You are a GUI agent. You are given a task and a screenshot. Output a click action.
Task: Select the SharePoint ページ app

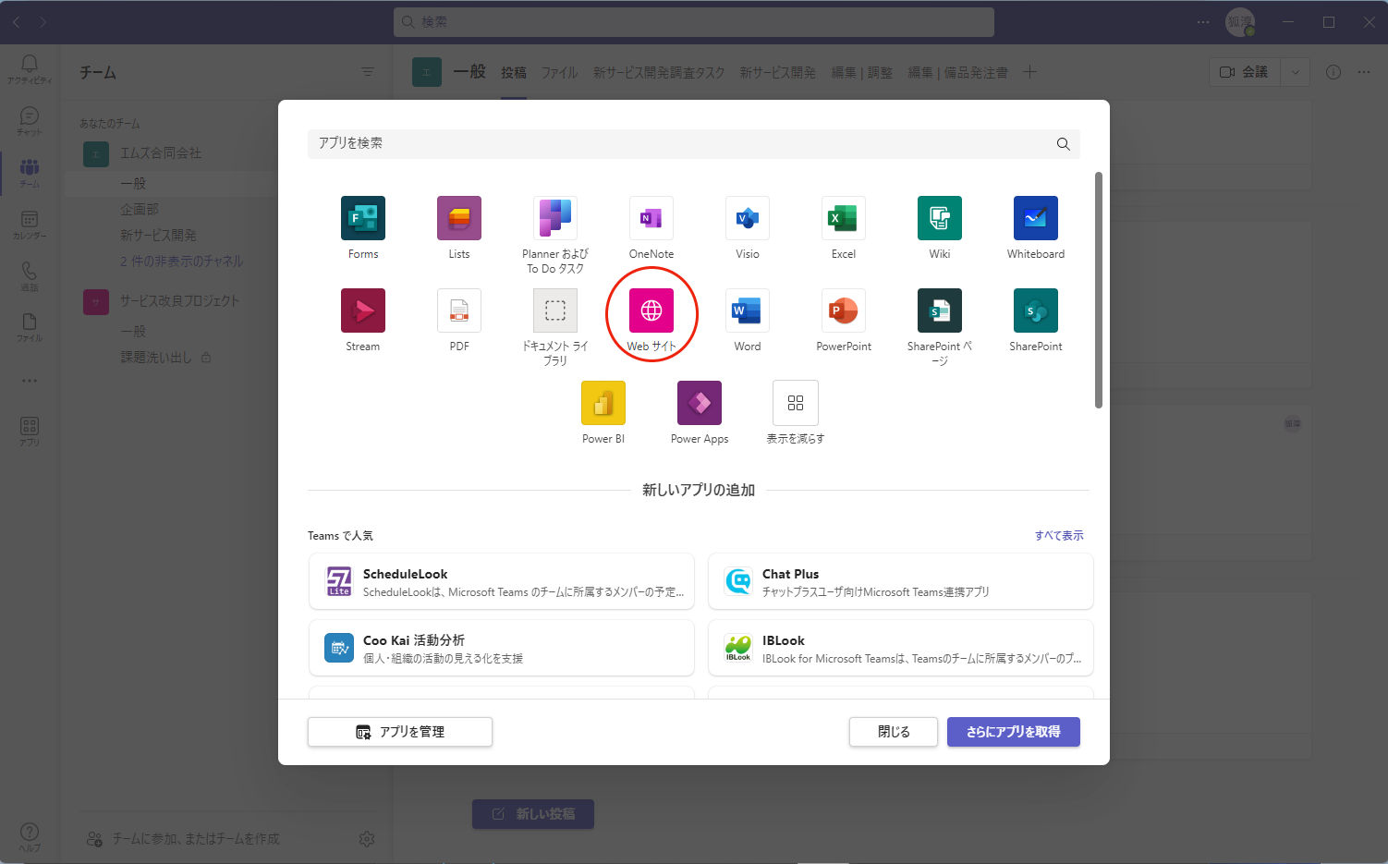tap(940, 310)
